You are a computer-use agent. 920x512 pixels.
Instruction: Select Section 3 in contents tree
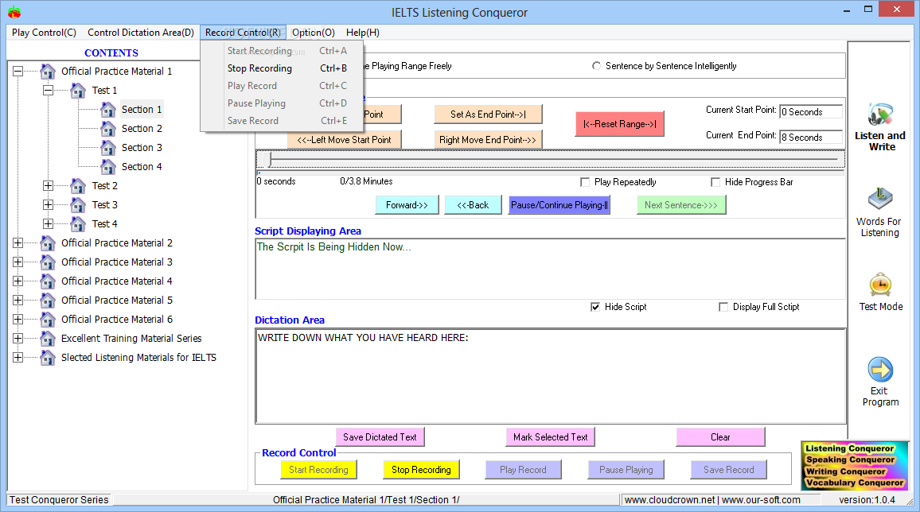142,148
